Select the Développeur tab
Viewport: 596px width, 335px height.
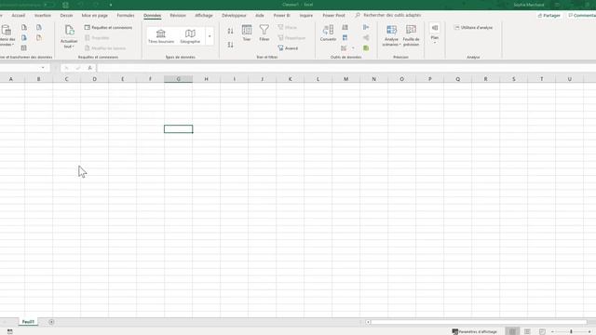pos(234,16)
